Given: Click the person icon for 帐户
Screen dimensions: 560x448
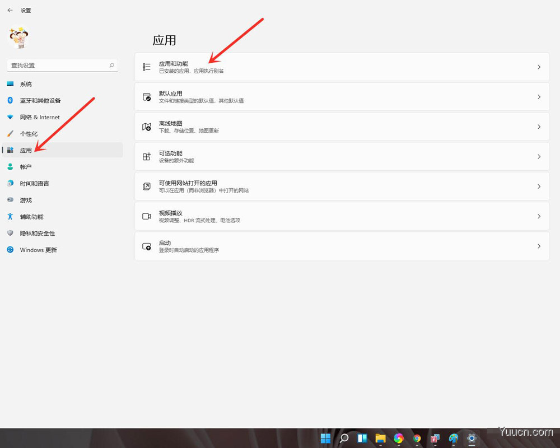Looking at the screenshot, I should pyautogui.click(x=10, y=167).
